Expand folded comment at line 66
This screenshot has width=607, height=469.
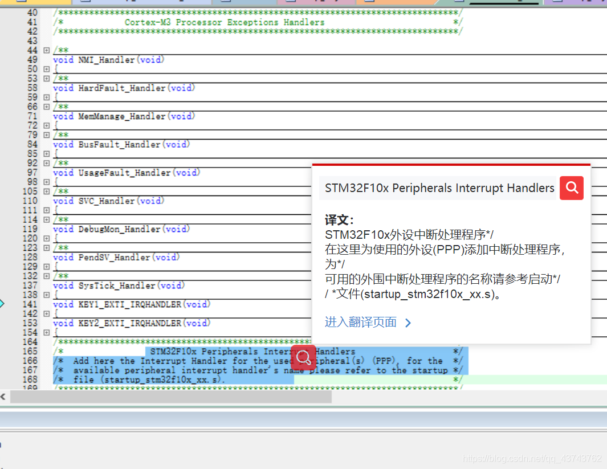[47, 107]
